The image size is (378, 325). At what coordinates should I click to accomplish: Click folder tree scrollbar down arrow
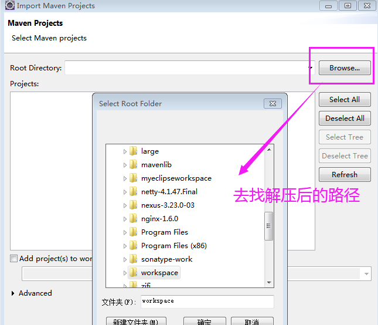click(269, 282)
